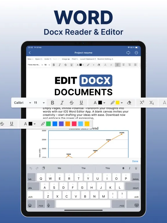Apply subscript formatting
Screen dimensions: 167x223
(152, 103)
